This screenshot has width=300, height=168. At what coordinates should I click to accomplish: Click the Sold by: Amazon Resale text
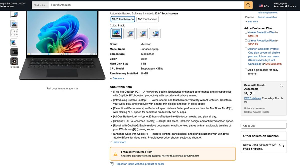(x=256, y=112)
